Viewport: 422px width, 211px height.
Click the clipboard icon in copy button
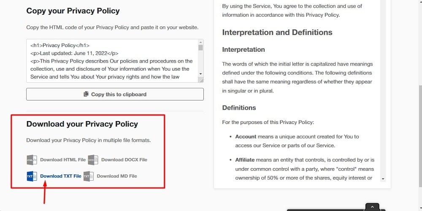click(x=86, y=94)
